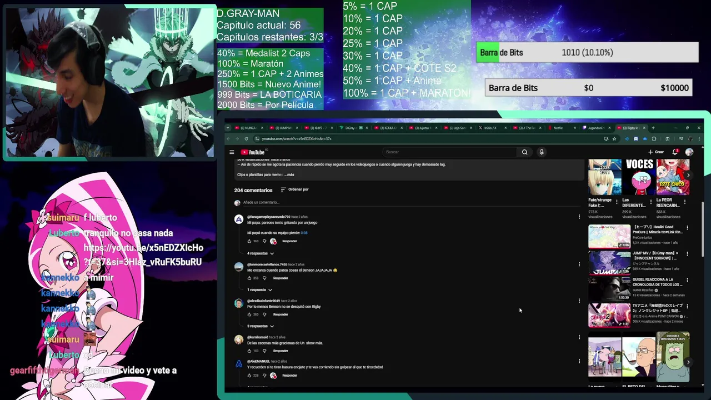Click the browser address bar URL
711x400 pixels.
point(297,138)
